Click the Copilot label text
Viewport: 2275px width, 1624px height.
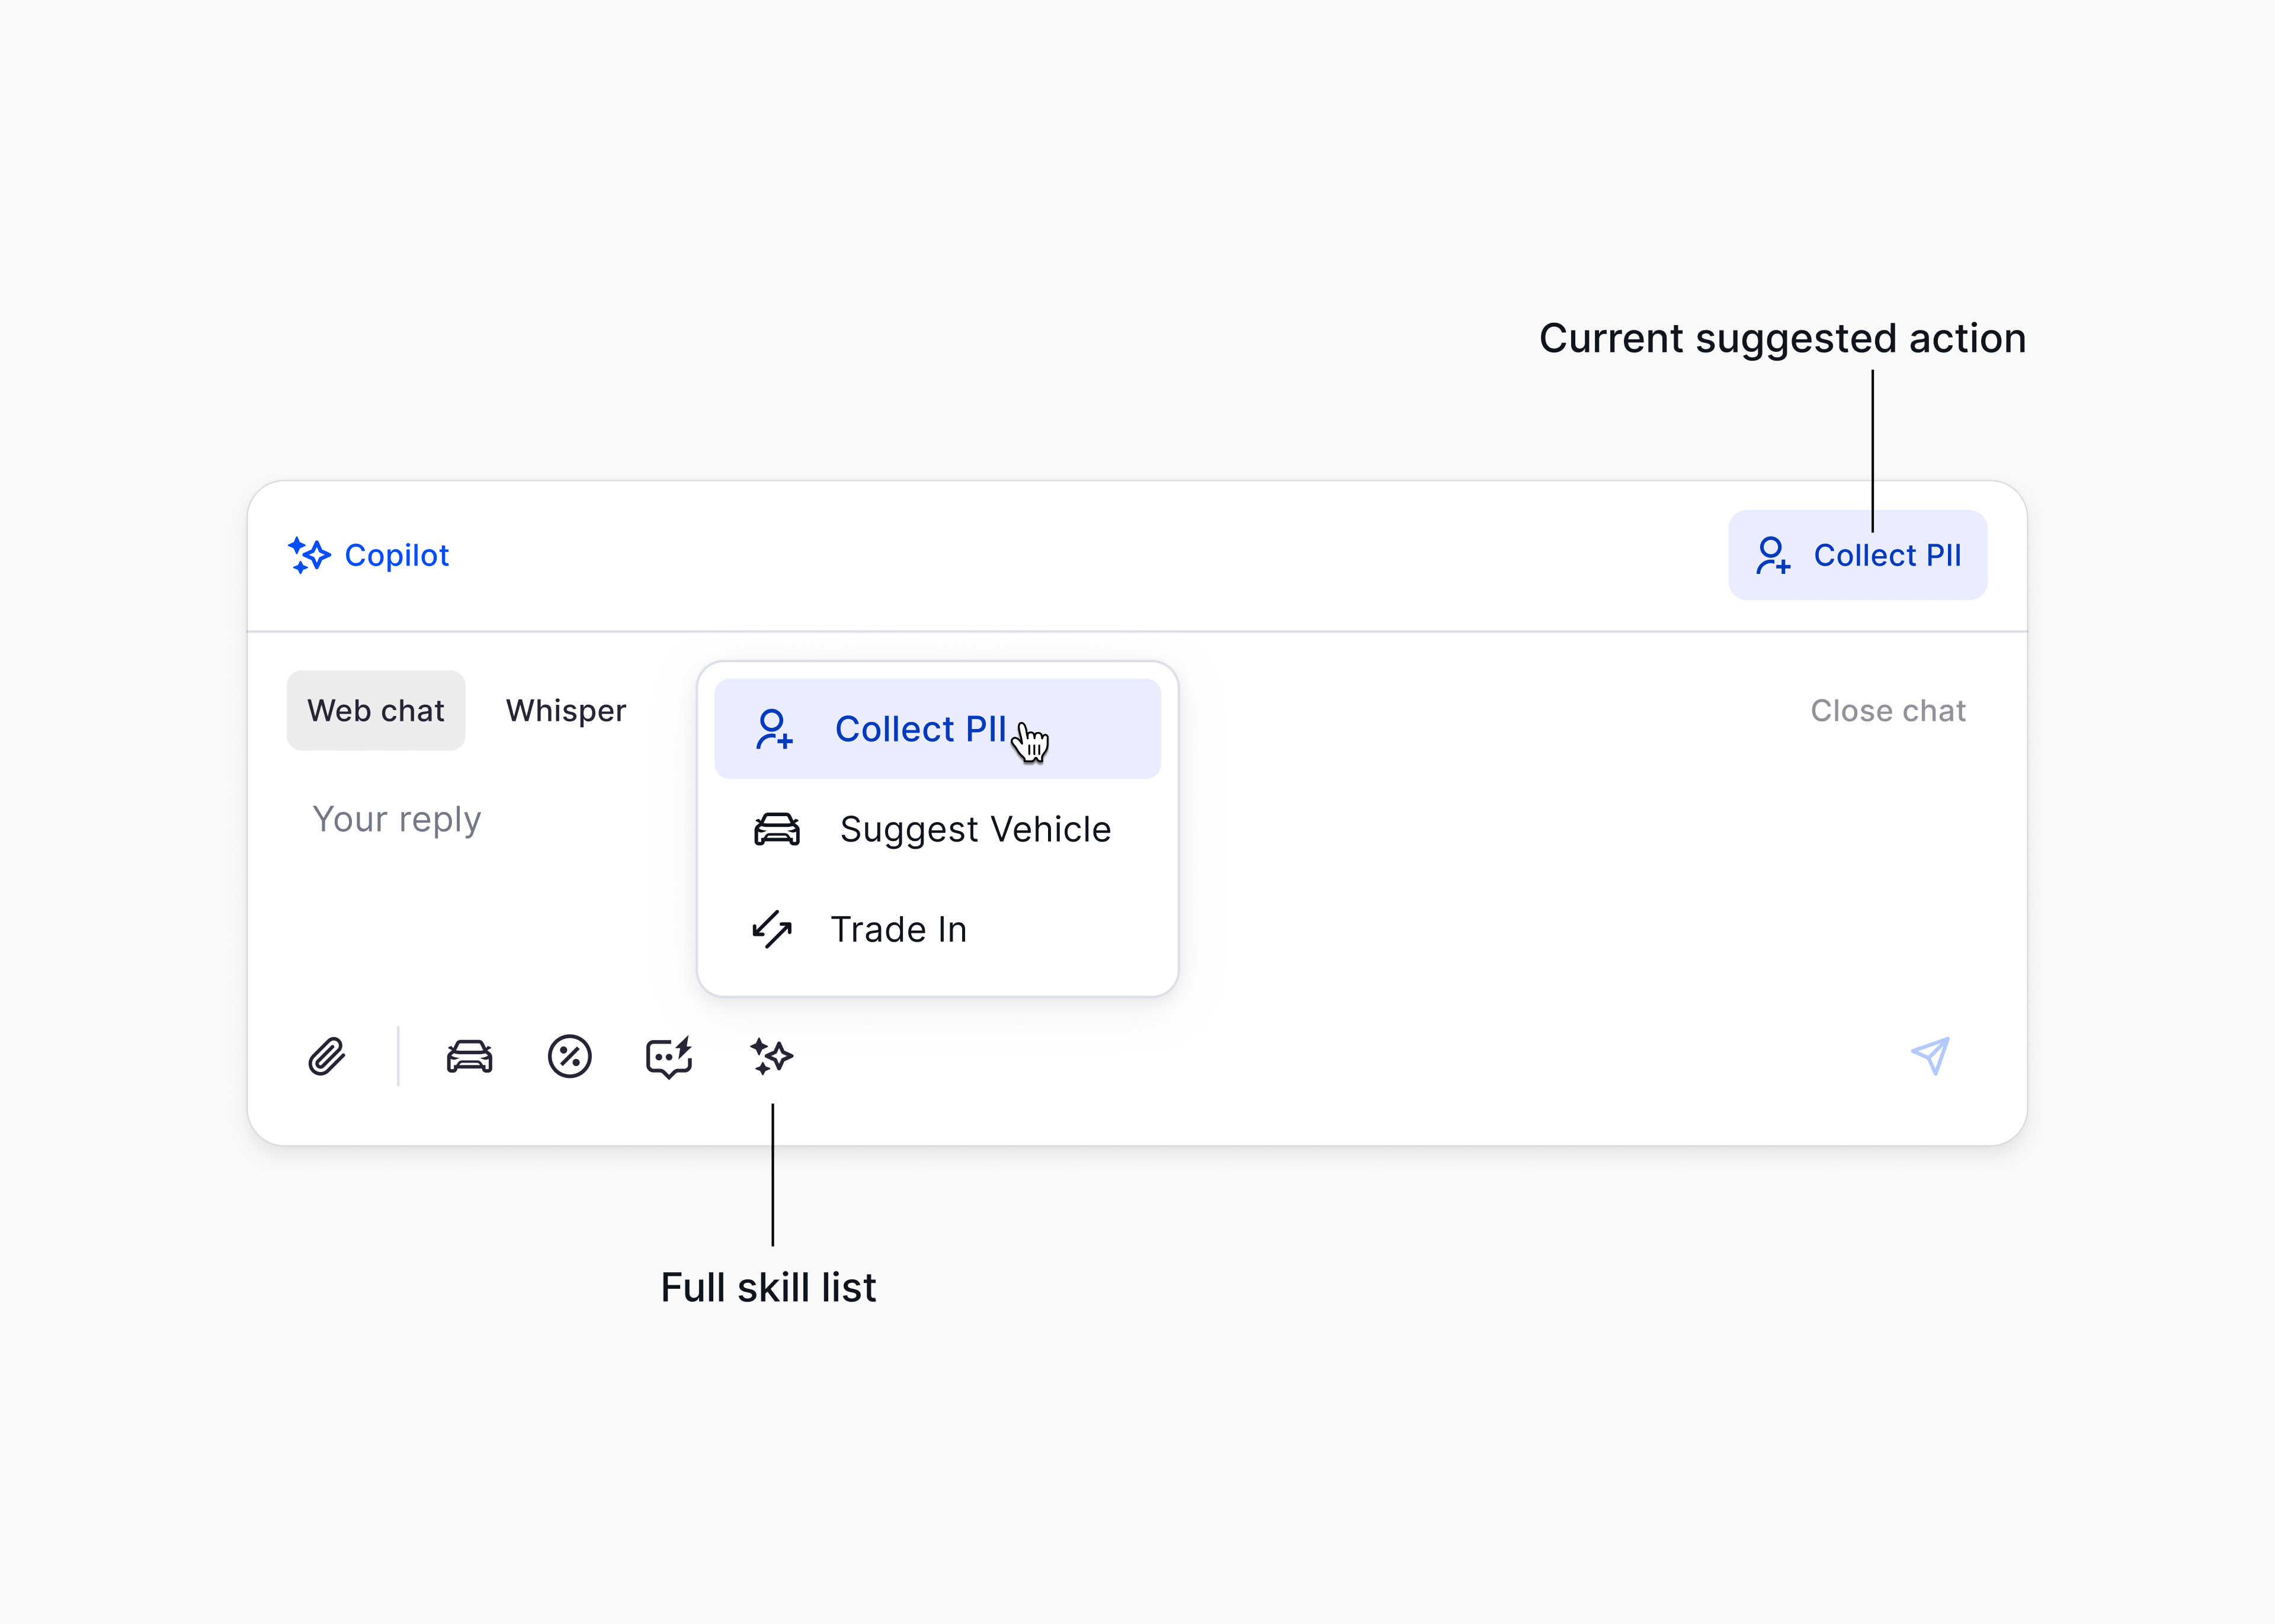click(x=397, y=555)
